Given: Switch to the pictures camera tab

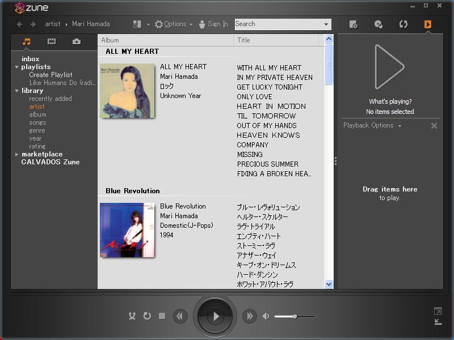Looking at the screenshot, I should (x=77, y=41).
